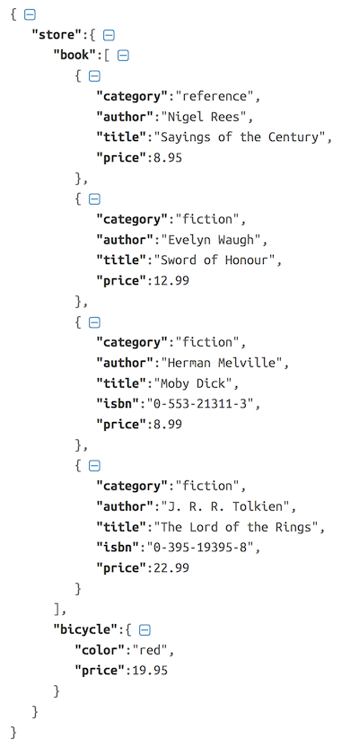Select the "reference" category value

coord(215,96)
